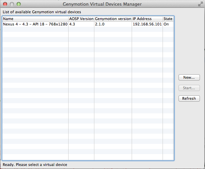Click the Refresh button
This screenshot has height=169, width=205.
coord(189,98)
